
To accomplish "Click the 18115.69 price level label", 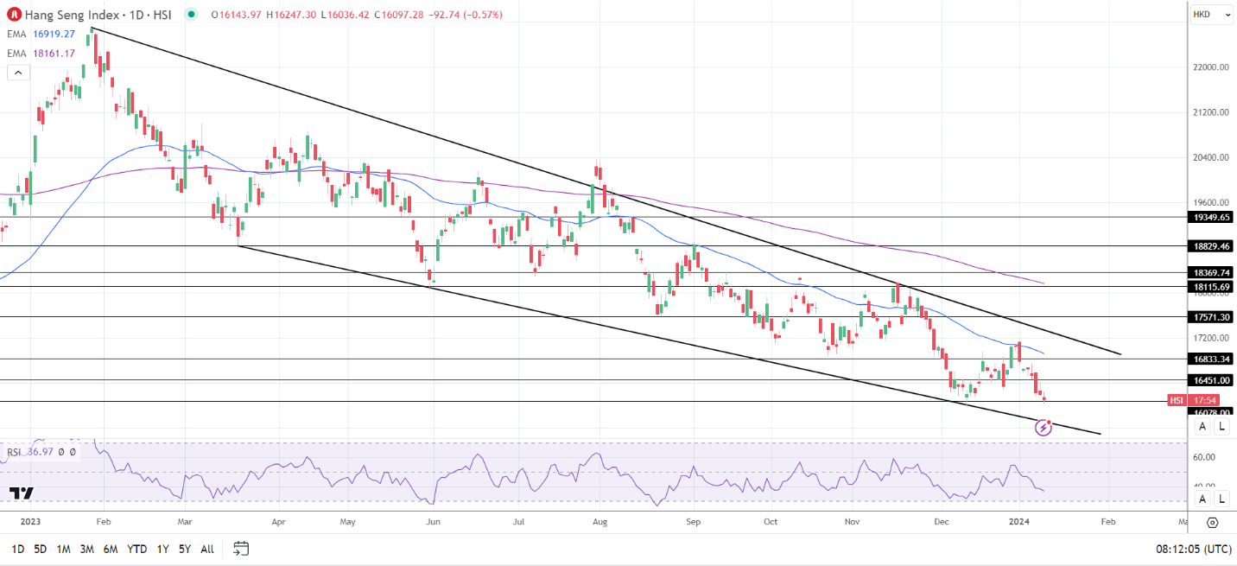I will pos(1212,287).
